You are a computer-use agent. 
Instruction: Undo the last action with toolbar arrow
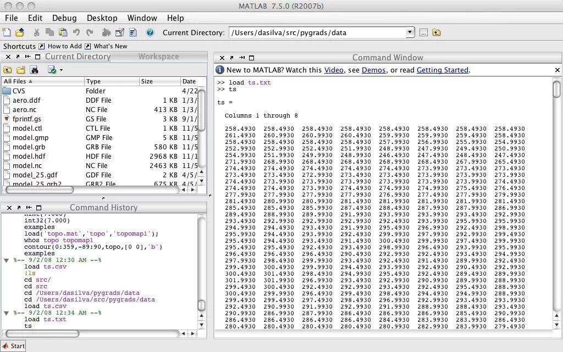pyautogui.click(x=76, y=32)
